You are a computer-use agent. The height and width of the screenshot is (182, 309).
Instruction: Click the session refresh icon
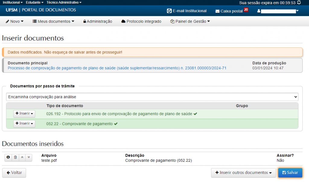(299, 2)
